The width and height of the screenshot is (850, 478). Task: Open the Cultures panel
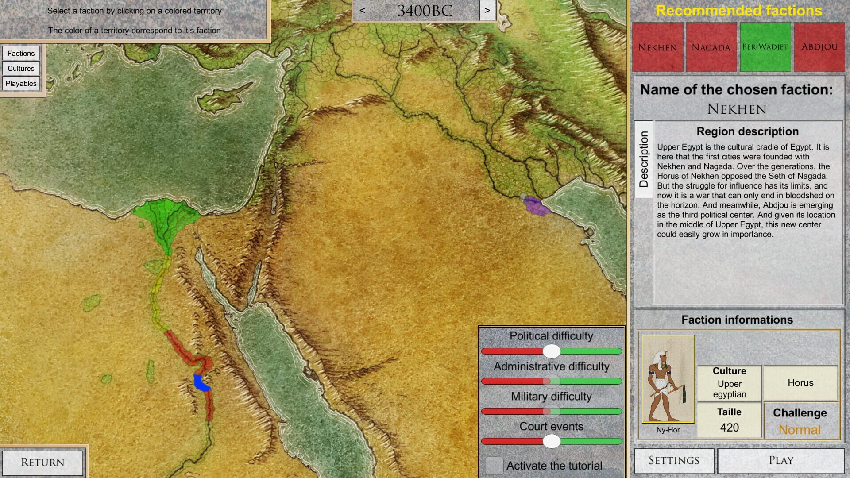click(21, 68)
